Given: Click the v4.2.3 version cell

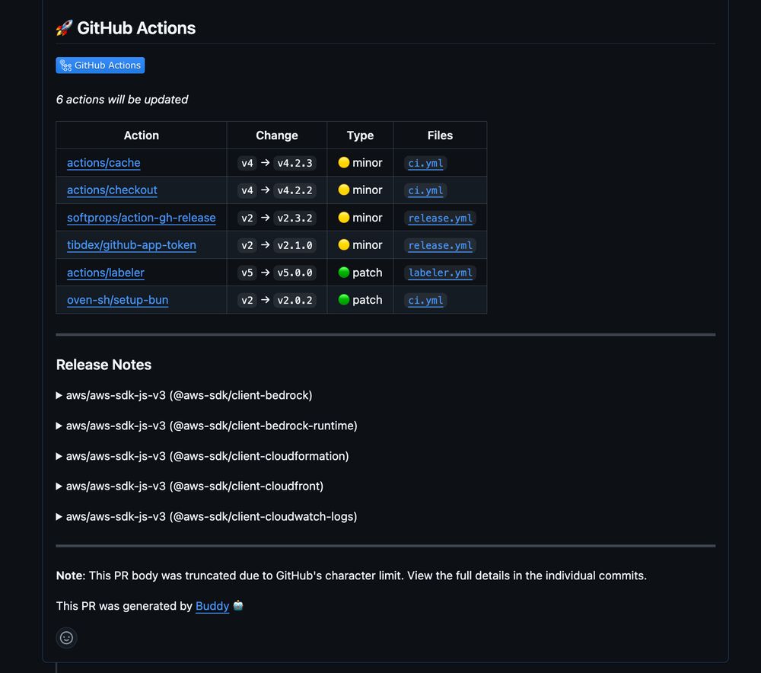Looking at the screenshot, I should click(295, 163).
